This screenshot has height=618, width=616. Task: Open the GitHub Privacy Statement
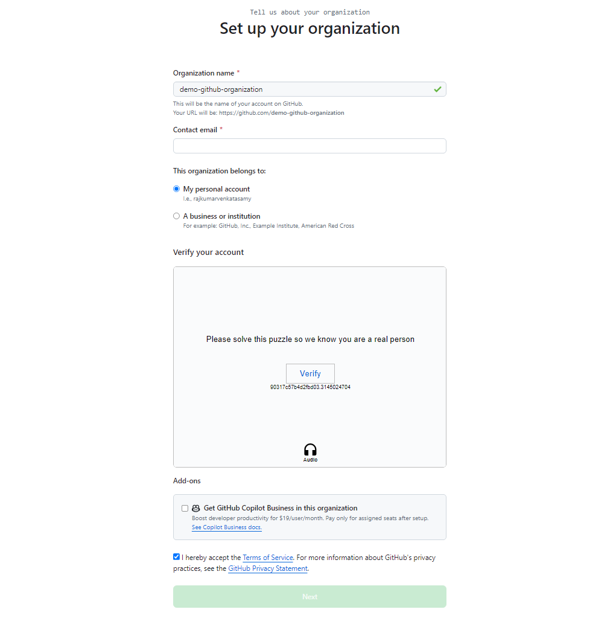[267, 568]
